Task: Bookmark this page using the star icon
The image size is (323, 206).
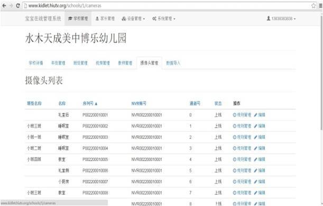Action: tap(313, 6)
